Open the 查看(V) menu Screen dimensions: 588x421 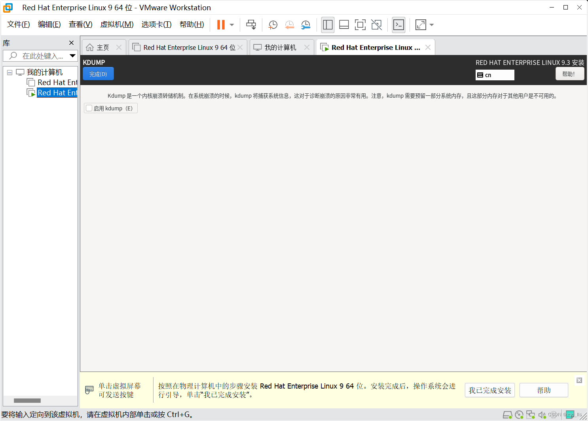point(81,25)
